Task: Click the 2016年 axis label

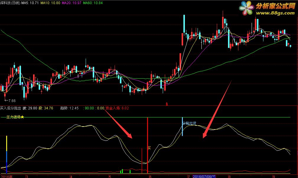Action: point(7,177)
